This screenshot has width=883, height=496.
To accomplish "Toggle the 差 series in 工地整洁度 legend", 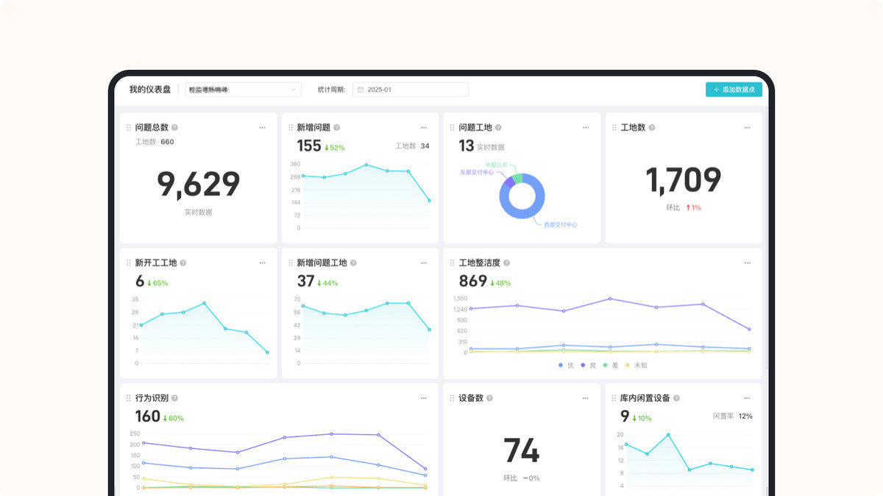I will tap(610, 365).
